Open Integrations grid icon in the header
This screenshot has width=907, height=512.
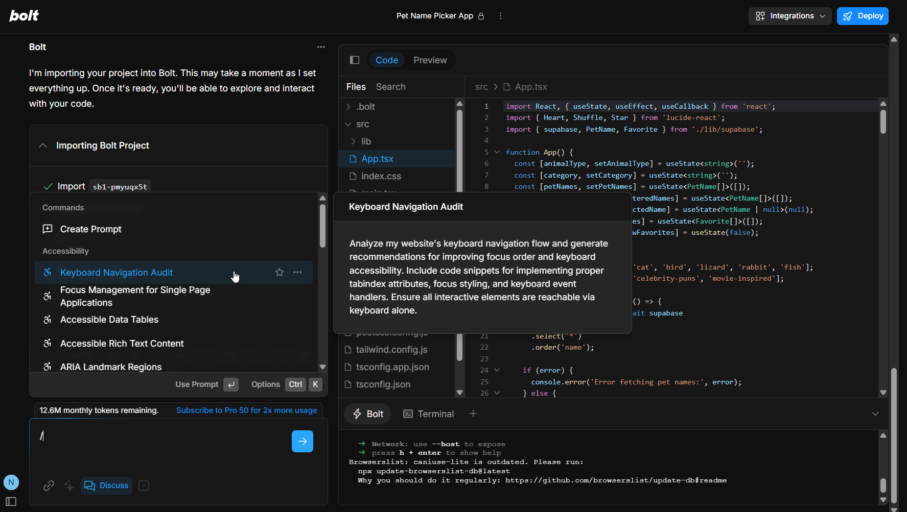tap(761, 16)
